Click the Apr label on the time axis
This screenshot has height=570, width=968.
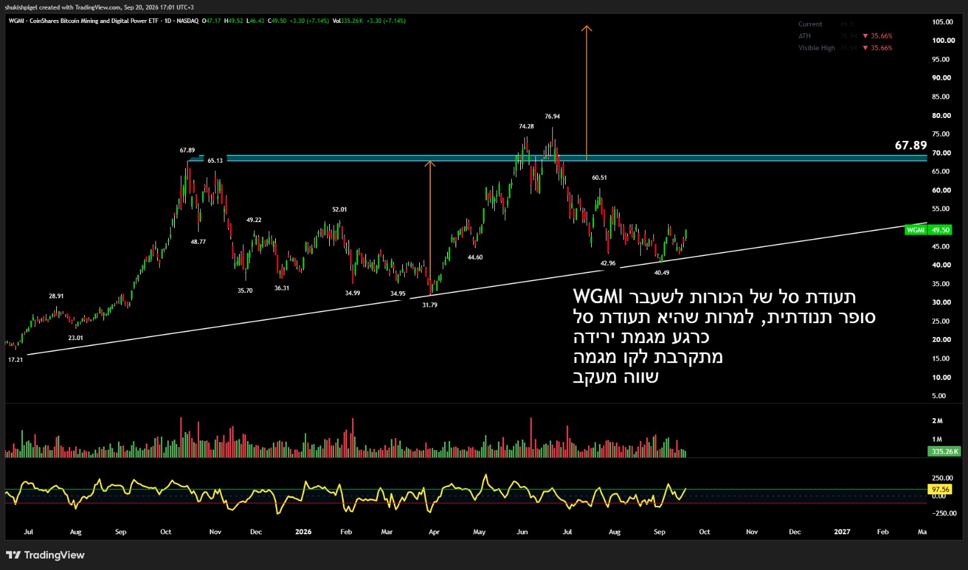pyautogui.click(x=434, y=532)
